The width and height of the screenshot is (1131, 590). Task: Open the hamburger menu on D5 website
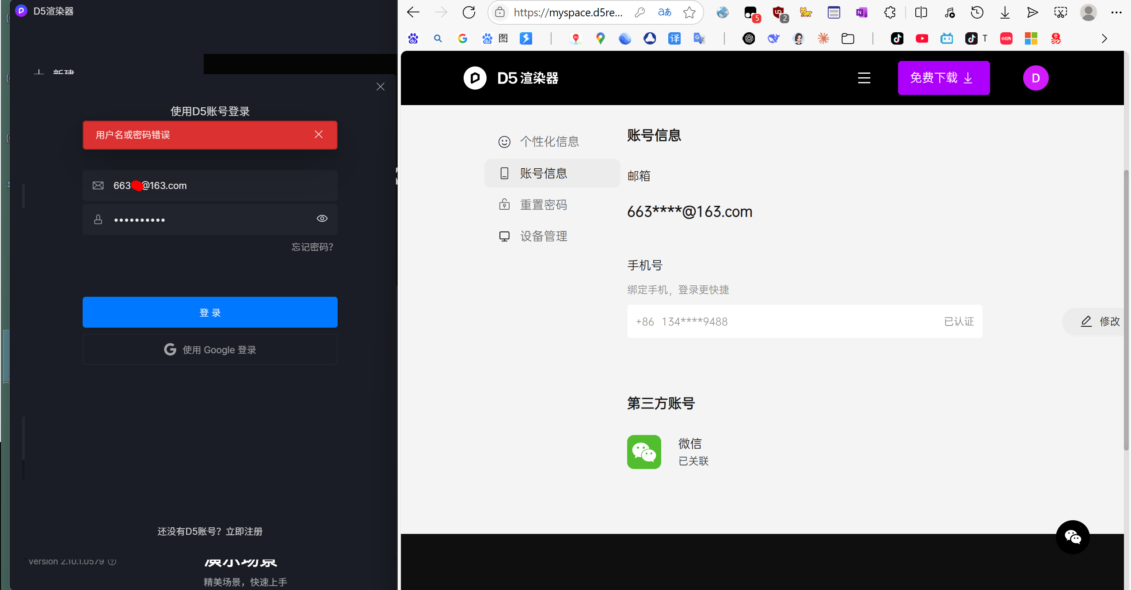[863, 78]
